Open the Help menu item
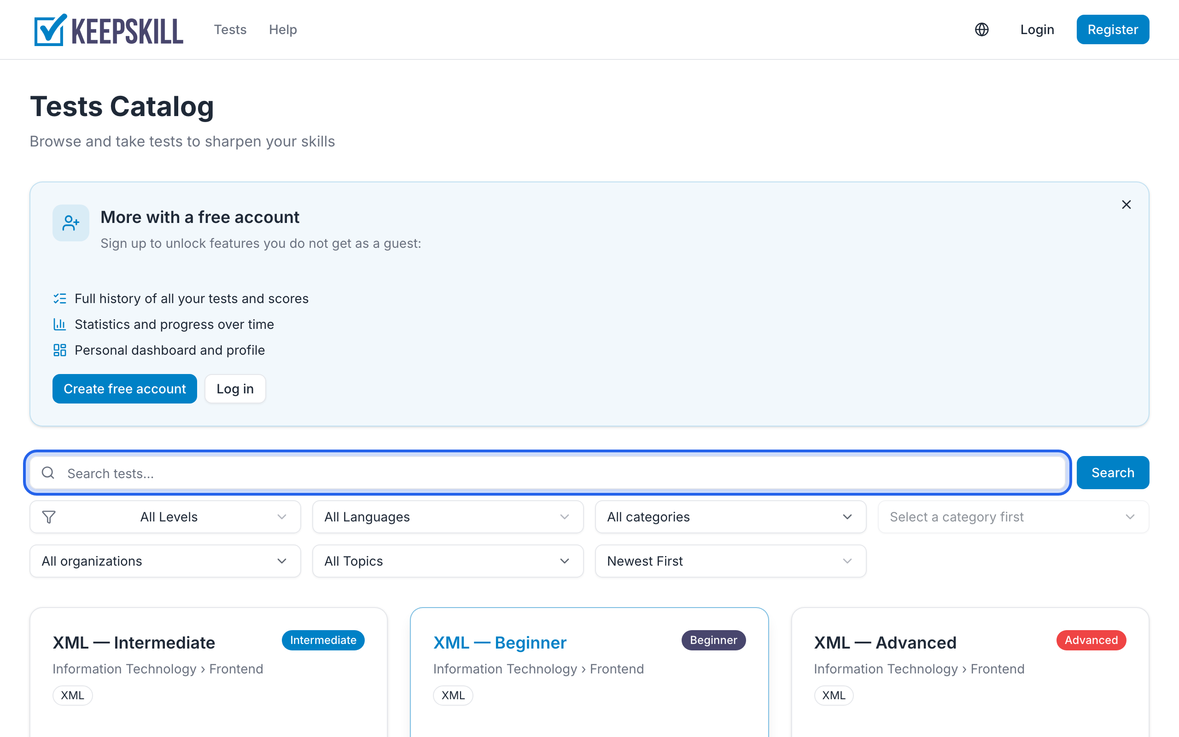The height and width of the screenshot is (737, 1179). [x=283, y=30]
